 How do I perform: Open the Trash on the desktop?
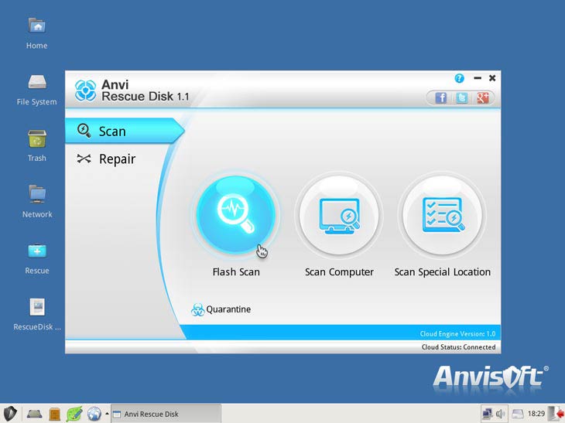[36, 146]
